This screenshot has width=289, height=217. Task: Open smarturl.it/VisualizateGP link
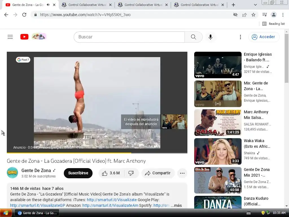point(38,206)
